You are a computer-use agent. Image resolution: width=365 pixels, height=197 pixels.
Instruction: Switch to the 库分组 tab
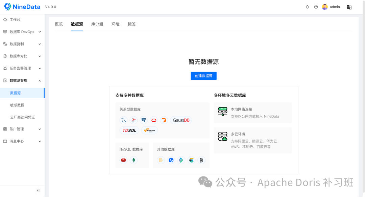point(97,24)
